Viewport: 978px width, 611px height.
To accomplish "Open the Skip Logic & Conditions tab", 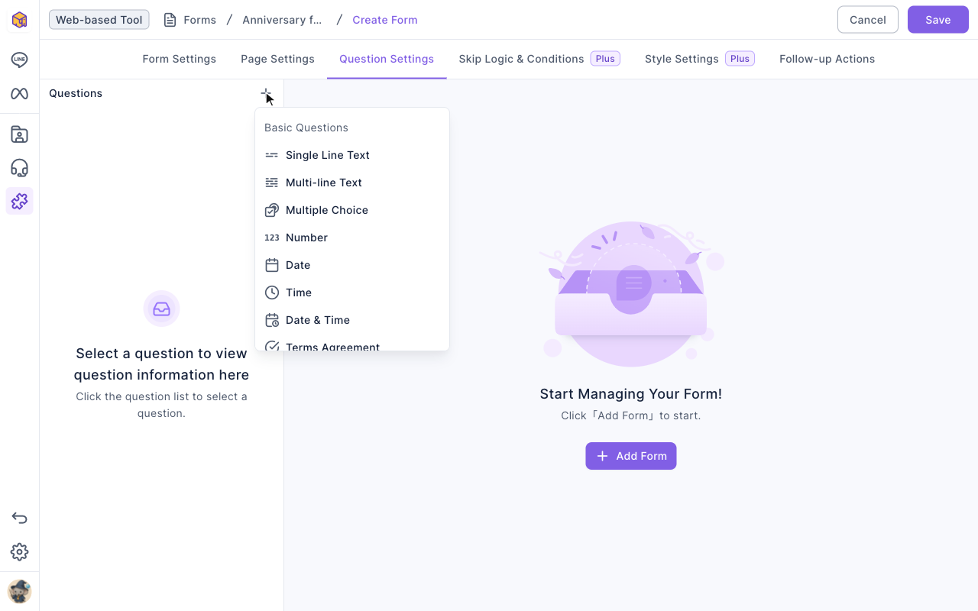I will click(539, 59).
